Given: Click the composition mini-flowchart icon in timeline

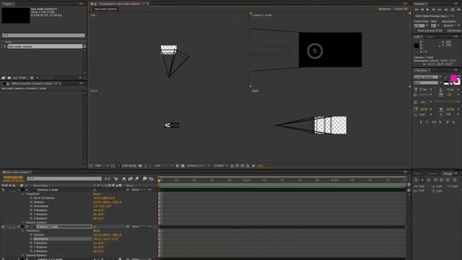Looking at the screenshot, I should (108, 178).
